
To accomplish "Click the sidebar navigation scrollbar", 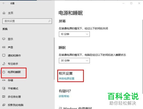I will coord(54,59).
